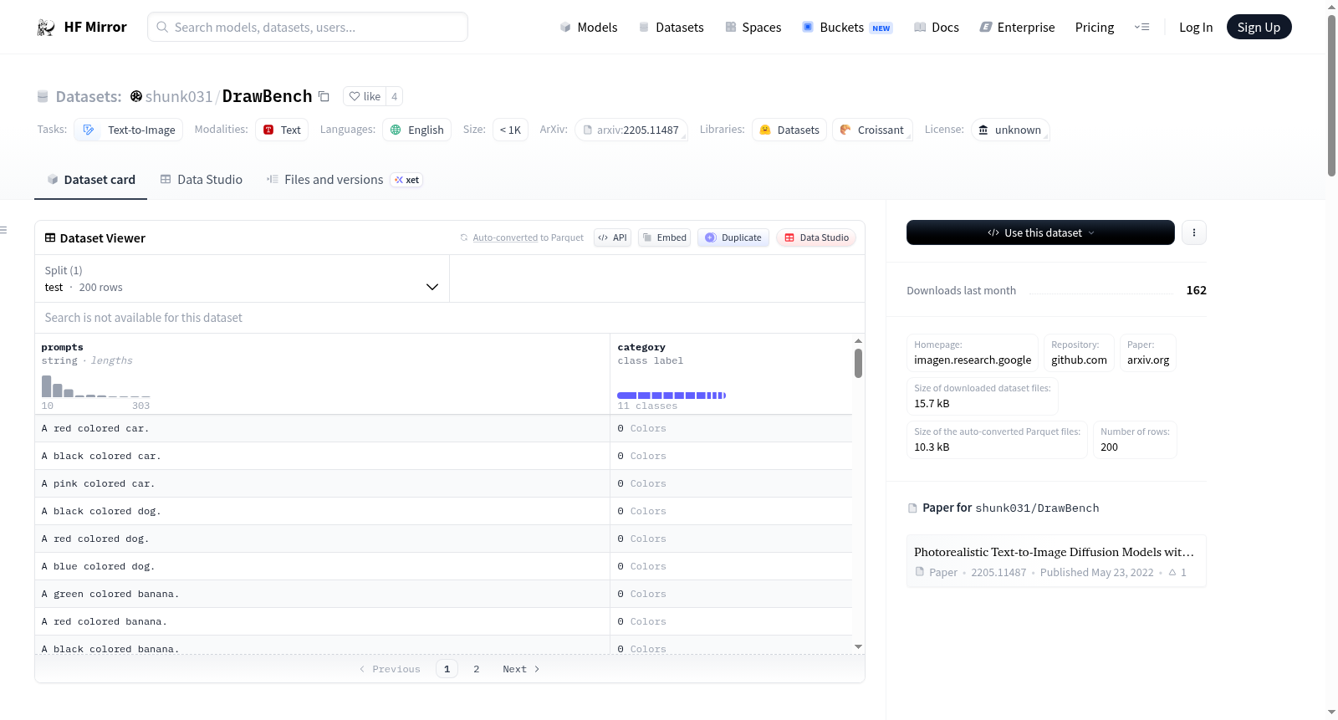Open the Enterprise page
The image size is (1338, 720).
click(1017, 27)
